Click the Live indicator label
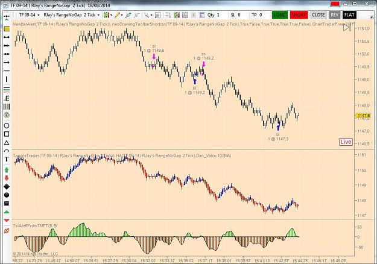This screenshot has height=264, width=377. click(346, 142)
